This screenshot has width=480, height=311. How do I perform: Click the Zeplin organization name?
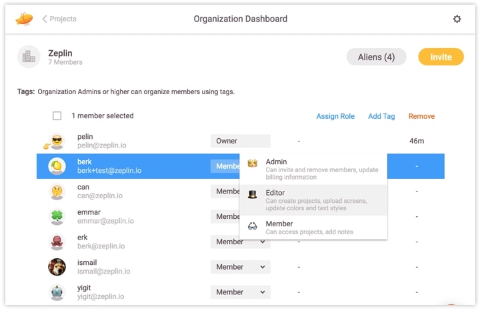click(x=60, y=53)
